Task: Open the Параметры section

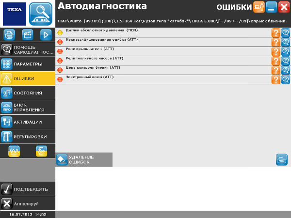Action: point(28,64)
